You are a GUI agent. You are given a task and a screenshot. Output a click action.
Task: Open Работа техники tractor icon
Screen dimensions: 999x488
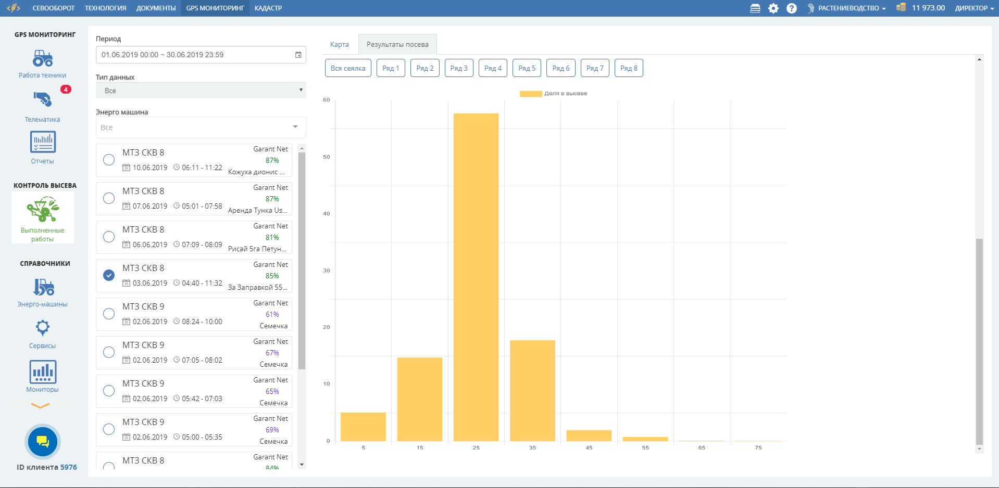click(43, 59)
